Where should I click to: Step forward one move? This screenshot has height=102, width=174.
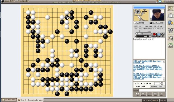coord(144,84)
